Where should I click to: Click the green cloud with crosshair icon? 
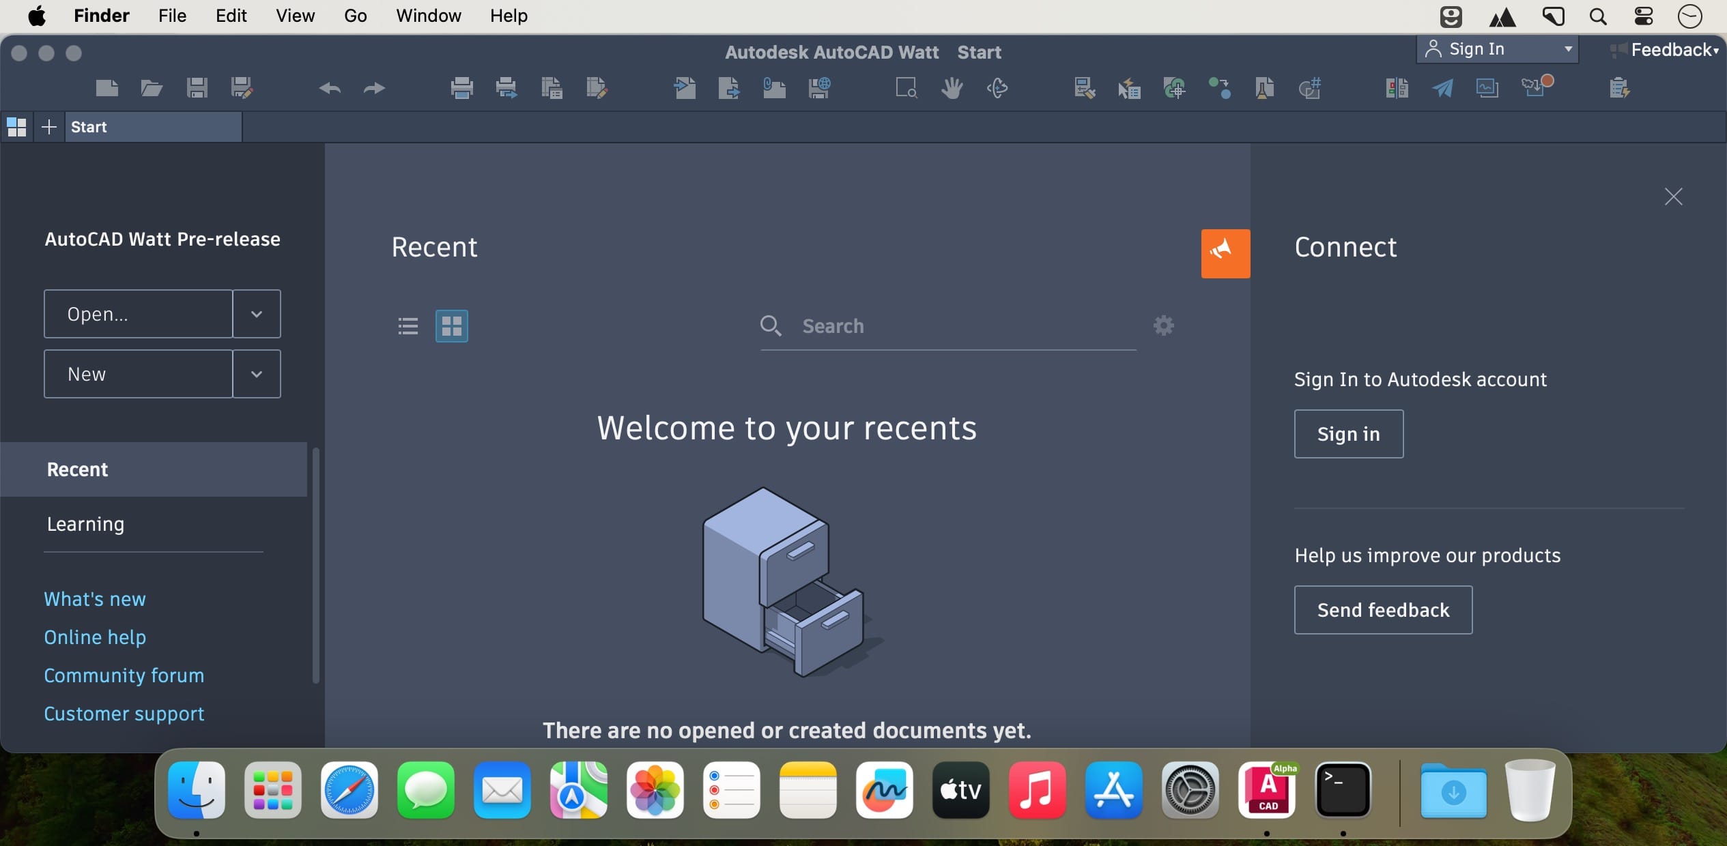(1174, 88)
